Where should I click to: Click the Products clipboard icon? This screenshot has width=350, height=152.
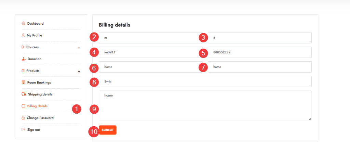point(23,71)
